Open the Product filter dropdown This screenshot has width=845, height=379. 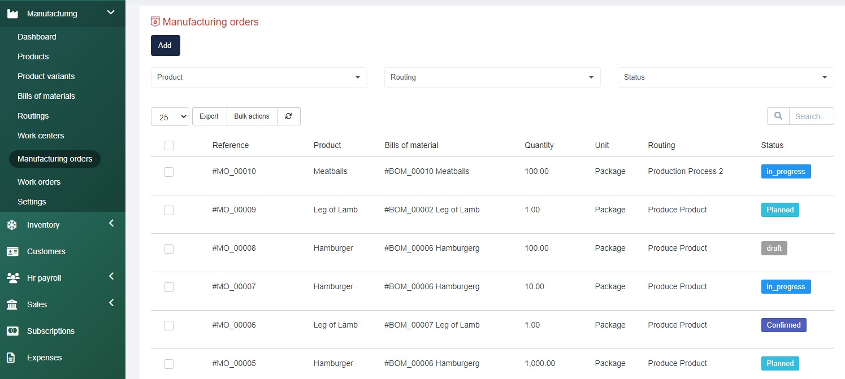point(259,77)
